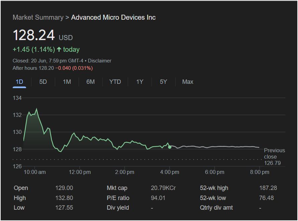Click the 126 y-axis label
The height and width of the screenshot is (221, 298).
pos(17,166)
